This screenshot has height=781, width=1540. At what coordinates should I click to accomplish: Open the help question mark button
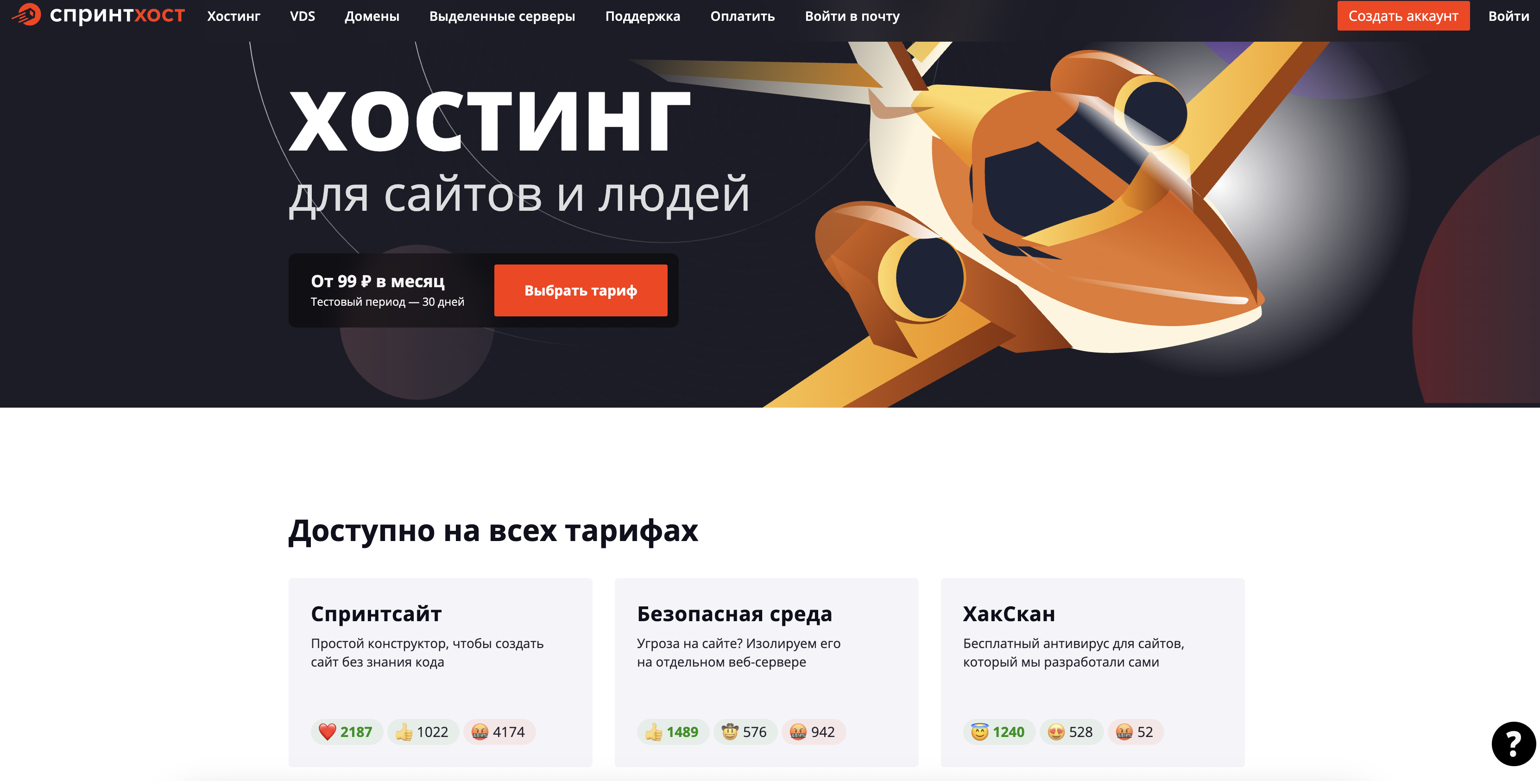(1513, 743)
